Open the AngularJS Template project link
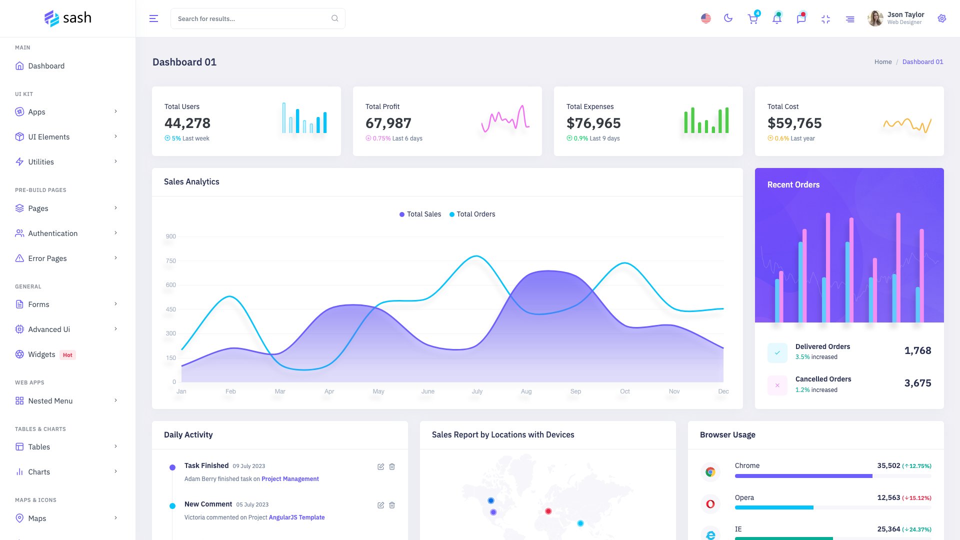This screenshot has height=540, width=960. click(297, 517)
